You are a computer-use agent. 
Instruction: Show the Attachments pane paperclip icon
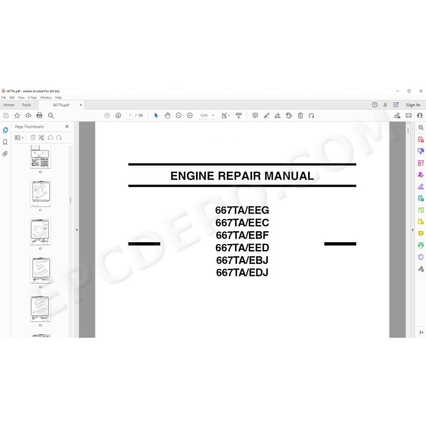click(x=5, y=154)
